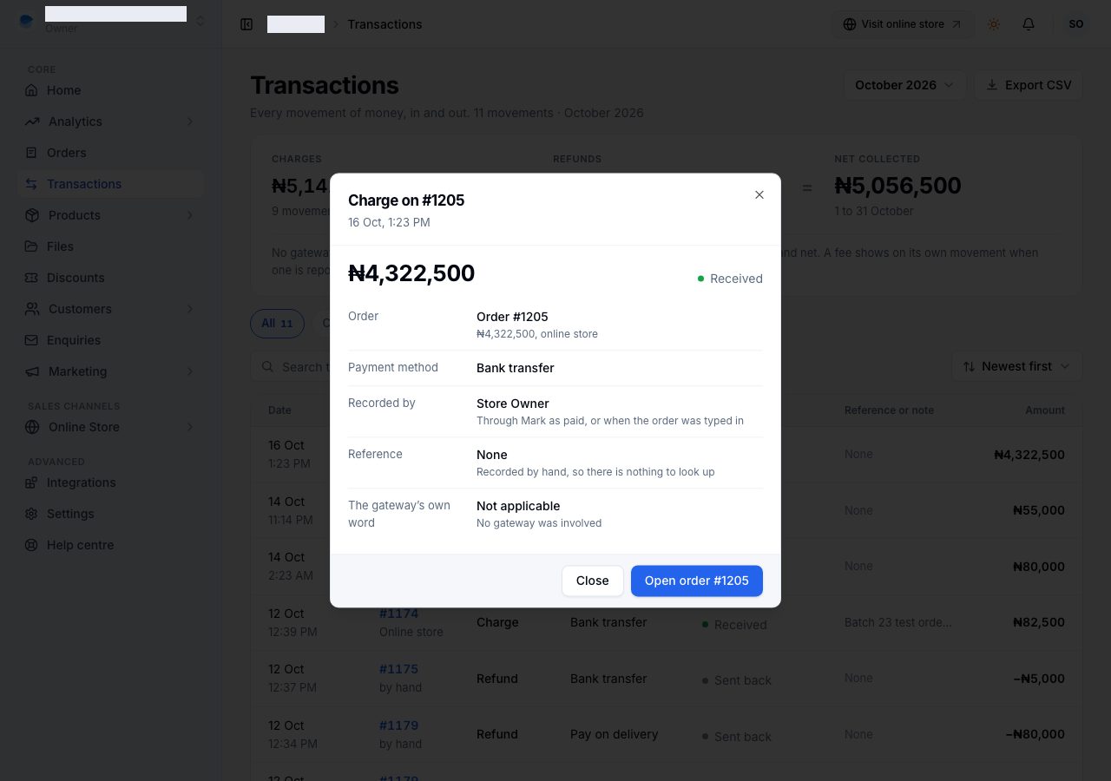Image resolution: width=1111 pixels, height=781 pixels.
Task: Expand the Analytics submenu chevron
Action: coord(190,121)
